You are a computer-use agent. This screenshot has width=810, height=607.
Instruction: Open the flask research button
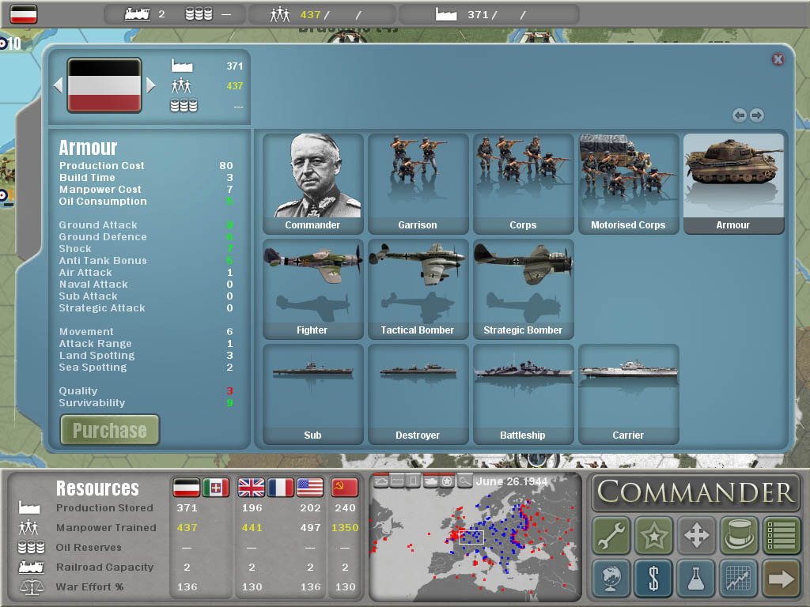coord(696,578)
